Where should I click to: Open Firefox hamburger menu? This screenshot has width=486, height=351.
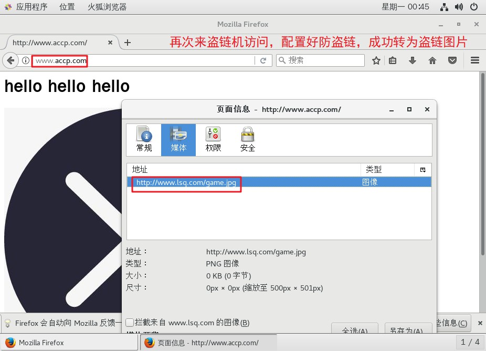pos(474,60)
